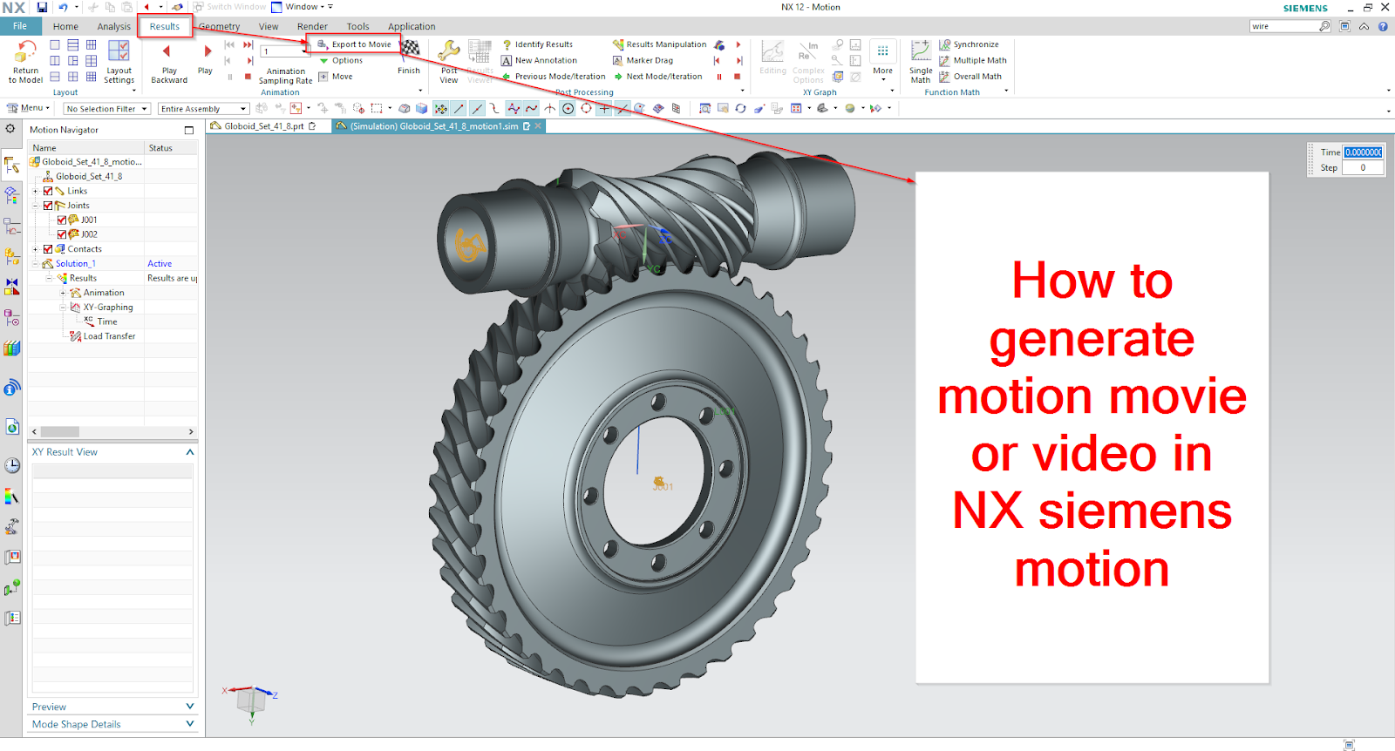Expand the Links tree node
1395x751 pixels.
(x=36, y=191)
